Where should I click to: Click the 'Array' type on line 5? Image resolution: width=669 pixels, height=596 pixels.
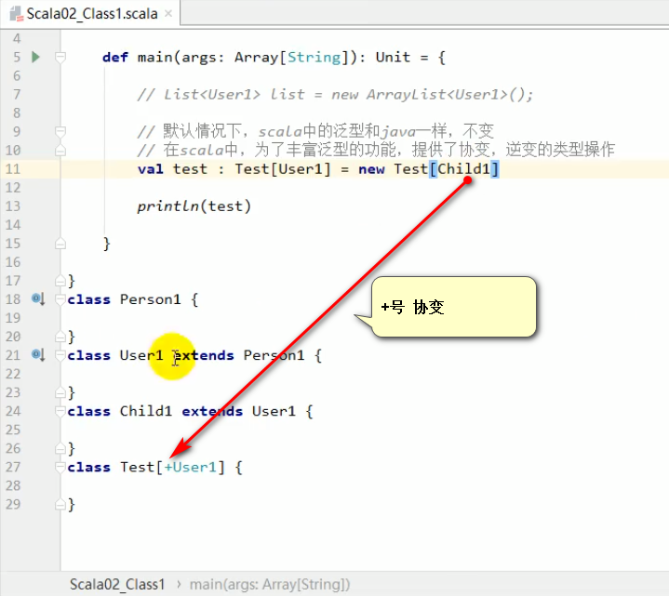coord(257,57)
